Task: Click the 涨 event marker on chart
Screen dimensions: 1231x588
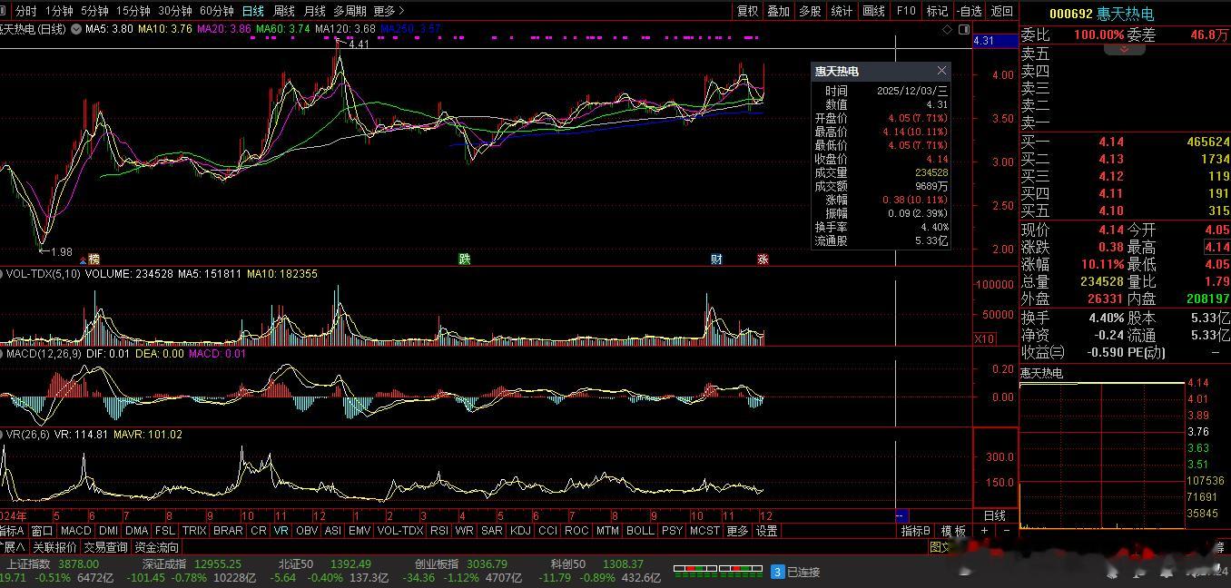Action: (x=763, y=260)
